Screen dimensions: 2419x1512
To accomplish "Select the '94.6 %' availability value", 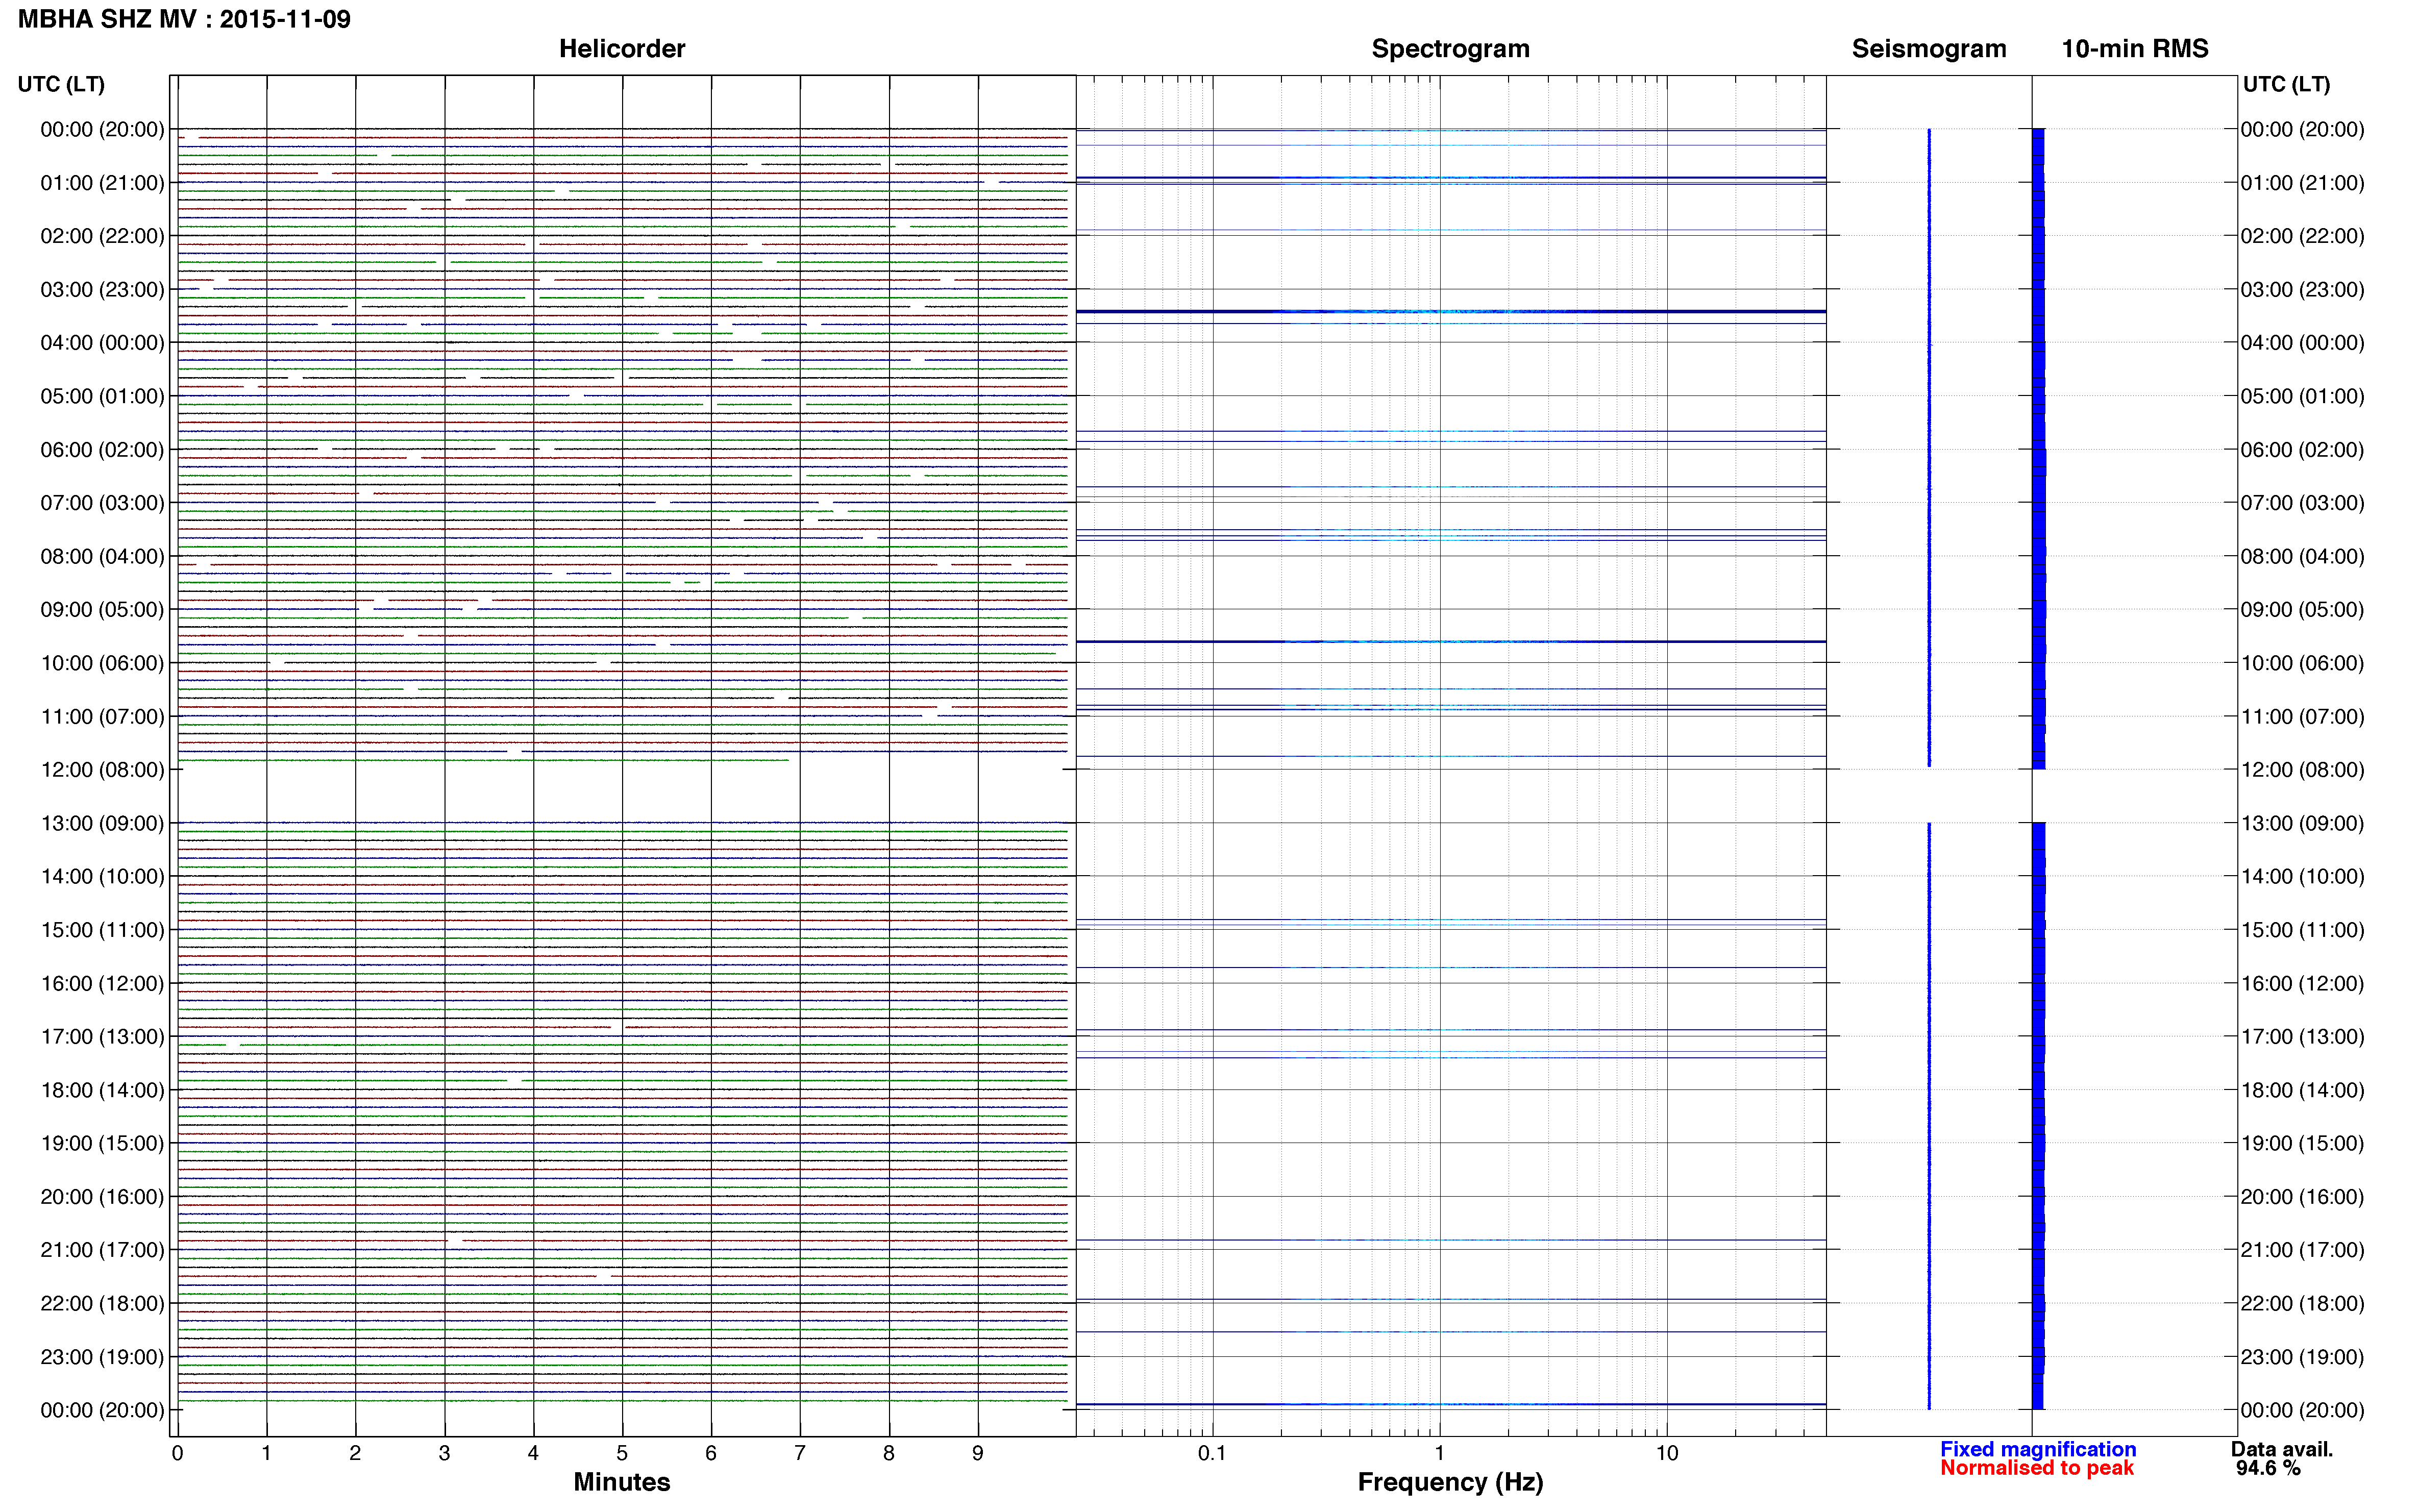I will point(2268,1468).
